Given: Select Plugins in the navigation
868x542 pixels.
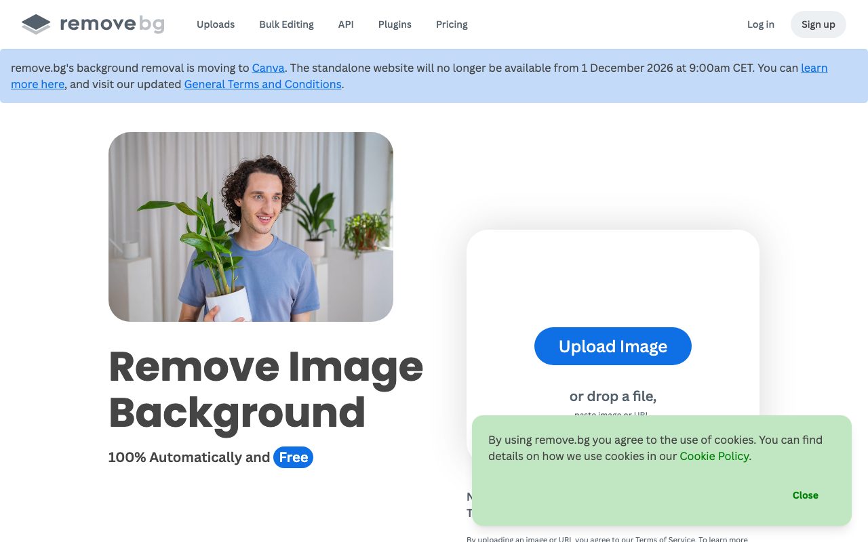Looking at the screenshot, I should click(395, 24).
